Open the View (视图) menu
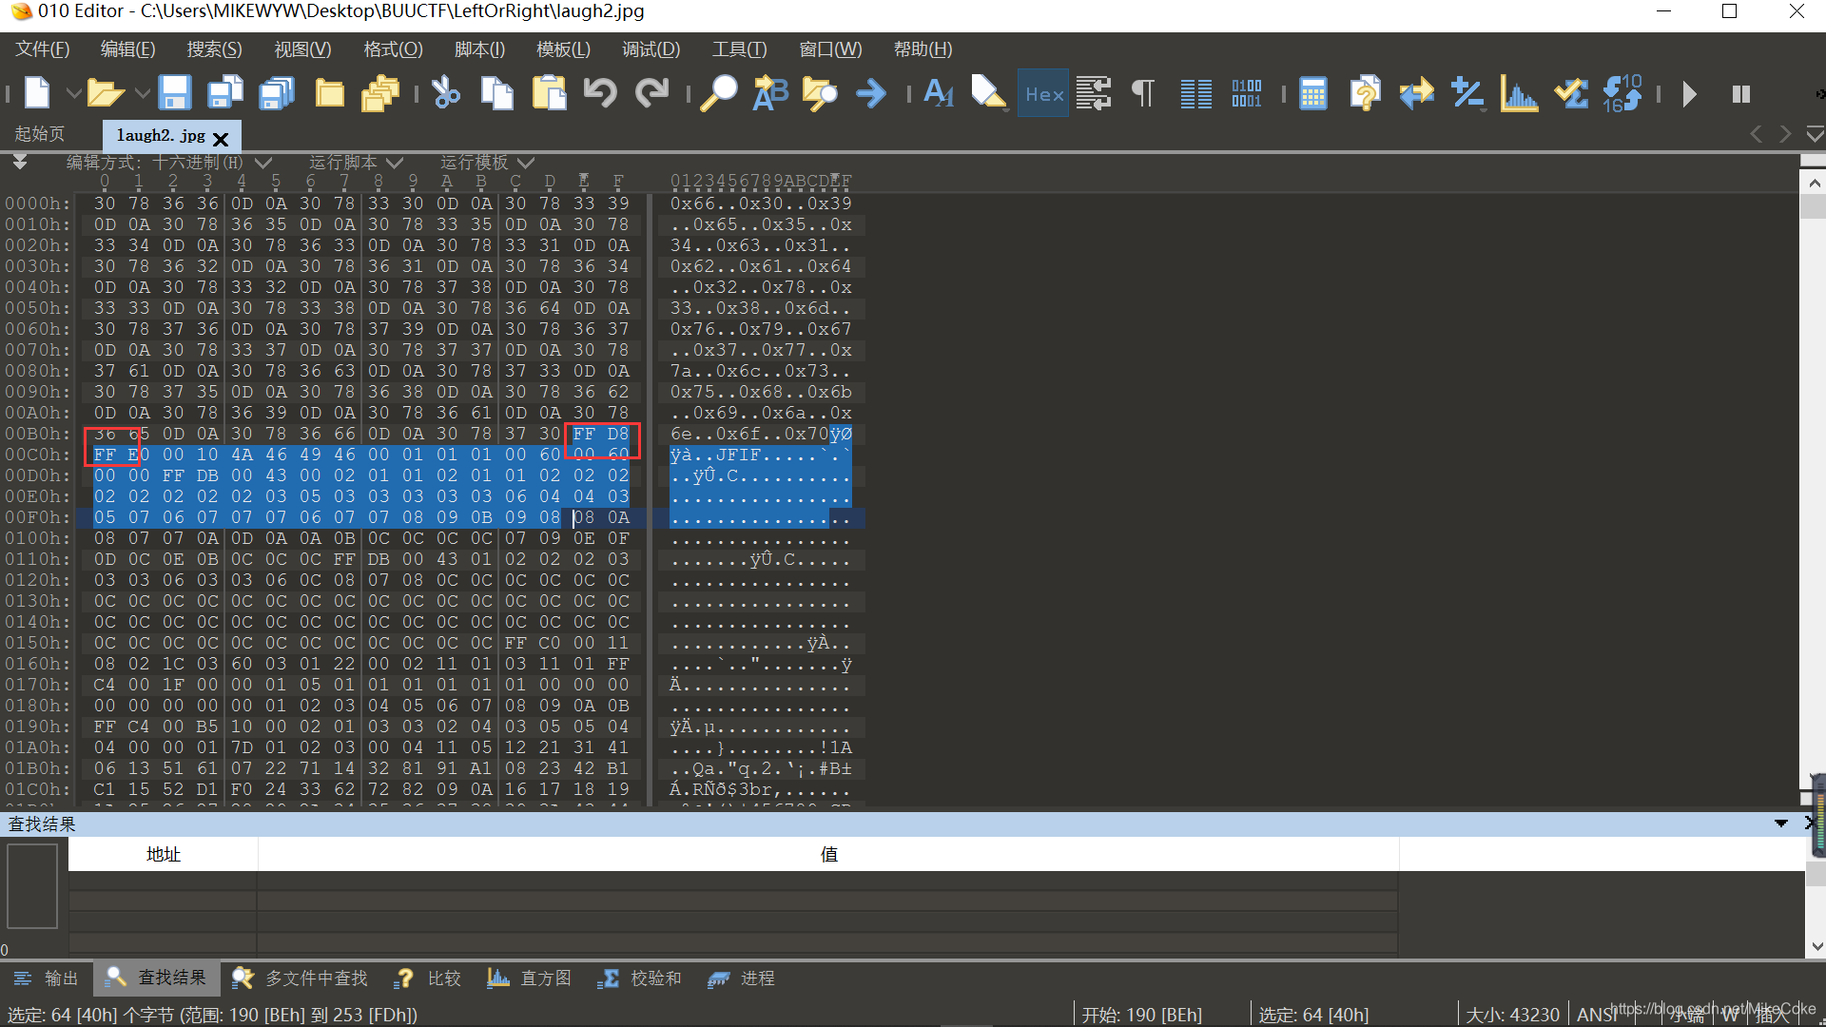The width and height of the screenshot is (1826, 1027). point(302,49)
